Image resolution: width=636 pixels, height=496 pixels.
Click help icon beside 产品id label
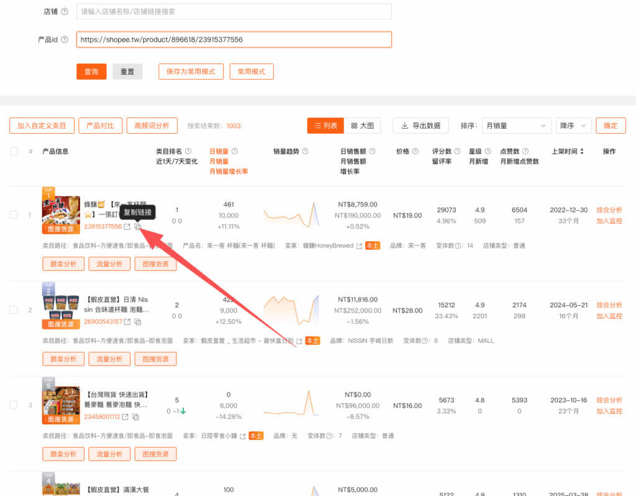tap(65, 40)
